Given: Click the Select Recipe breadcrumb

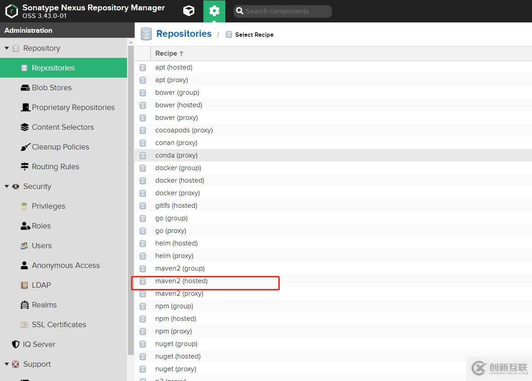Looking at the screenshot, I should (x=254, y=35).
